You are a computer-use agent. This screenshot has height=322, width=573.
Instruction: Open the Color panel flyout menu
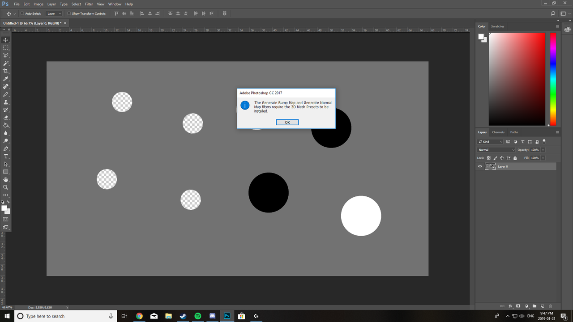pyautogui.click(x=557, y=26)
